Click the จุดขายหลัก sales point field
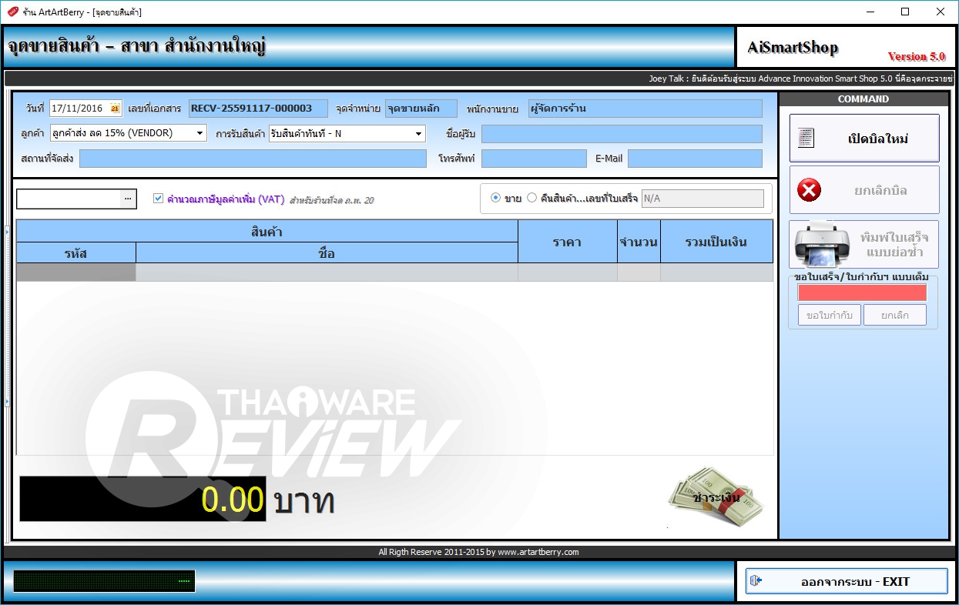The image size is (959, 605). pos(421,109)
